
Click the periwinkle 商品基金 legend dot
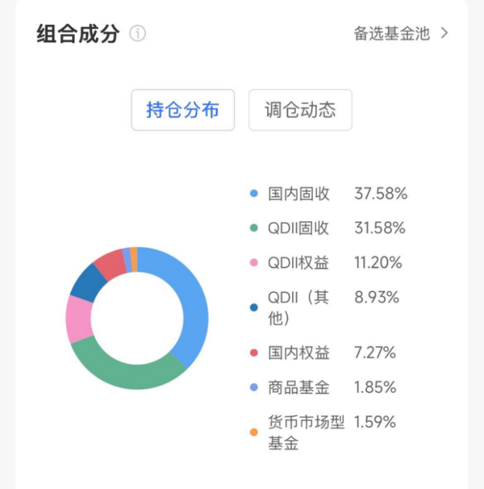click(x=254, y=387)
